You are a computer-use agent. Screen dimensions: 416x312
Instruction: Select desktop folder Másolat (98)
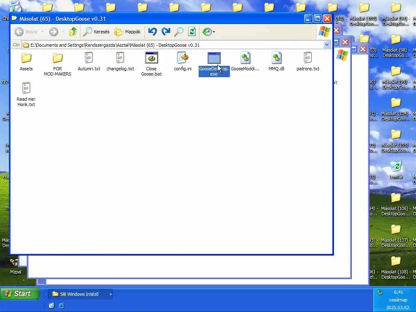click(x=396, y=46)
